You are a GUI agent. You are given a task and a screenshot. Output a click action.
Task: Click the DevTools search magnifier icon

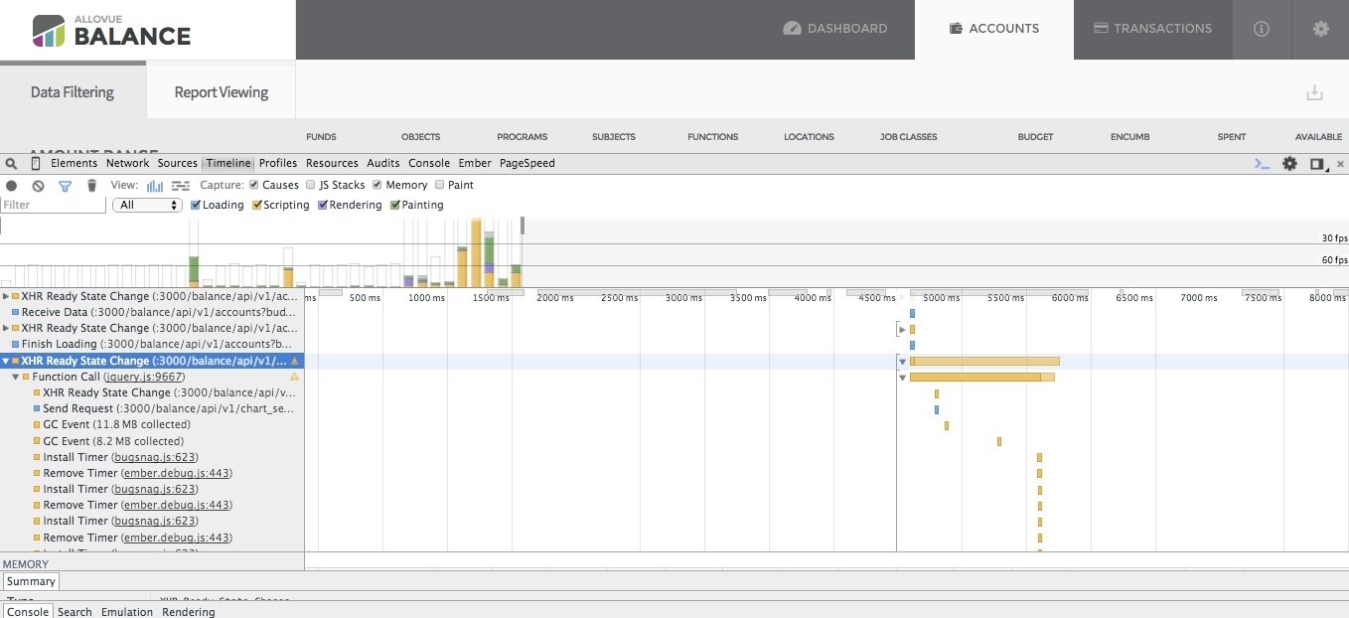coord(12,164)
